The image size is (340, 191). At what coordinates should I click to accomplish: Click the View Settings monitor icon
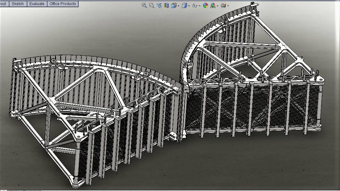(223, 5)
